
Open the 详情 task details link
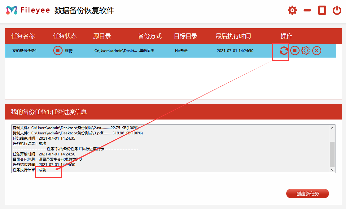click(68, 50)
